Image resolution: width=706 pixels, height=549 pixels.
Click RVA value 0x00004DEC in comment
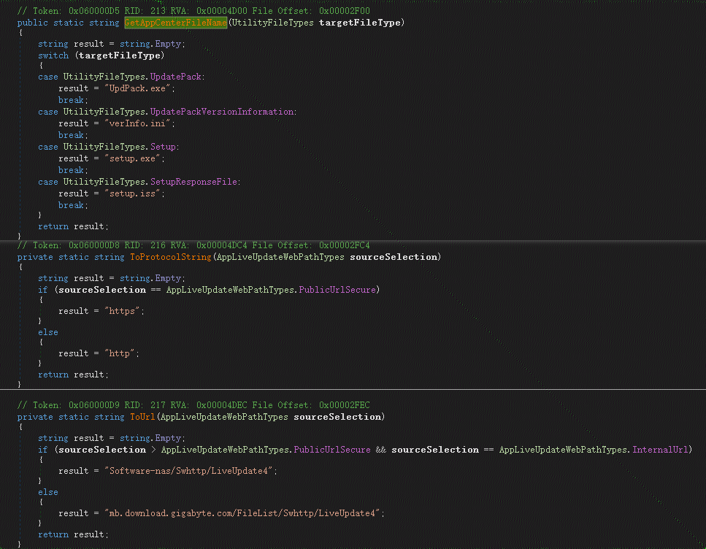(222, 405)
